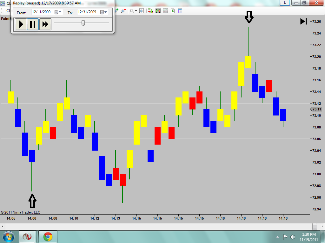Open the To date calendar dropdown

pyautogui.click(x=104, y=12)
